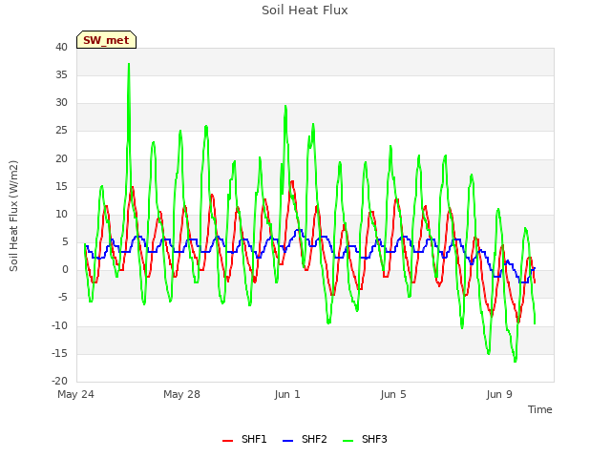The width and height of the screenshot is (611, 458).
Task: Click the 20 y-axis tick label
Action: click(x=61, y=158)
